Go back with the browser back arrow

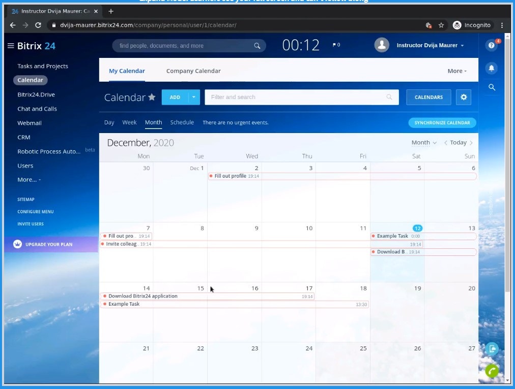coord(13,25)
